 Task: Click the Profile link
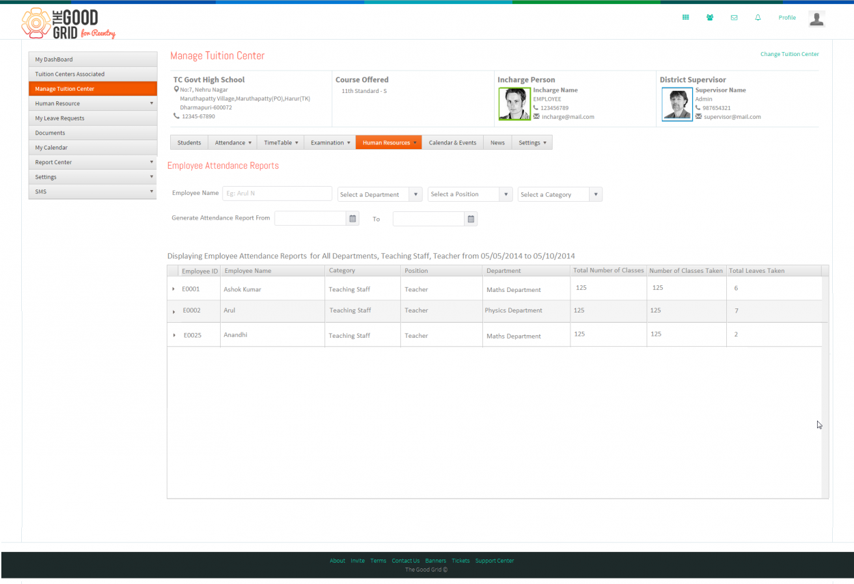(787, 18)
